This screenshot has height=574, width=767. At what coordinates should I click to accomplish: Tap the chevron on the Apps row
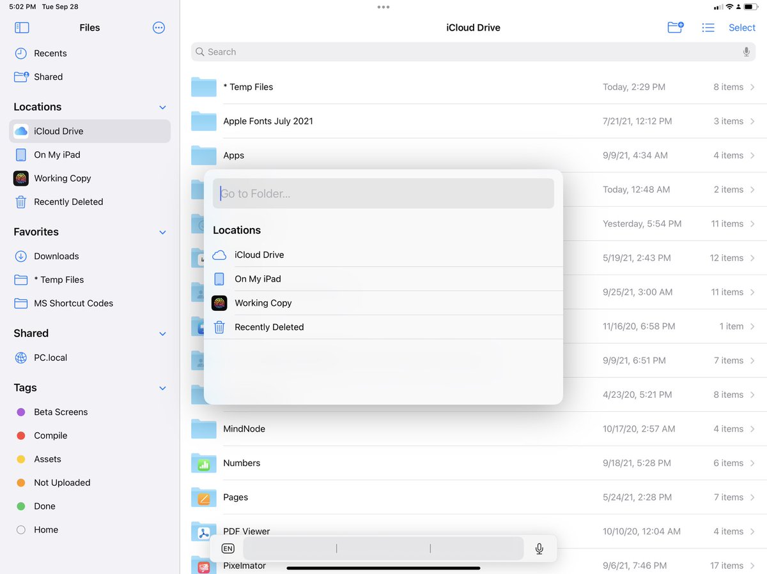pyautogui.click(x=753, y=155)
